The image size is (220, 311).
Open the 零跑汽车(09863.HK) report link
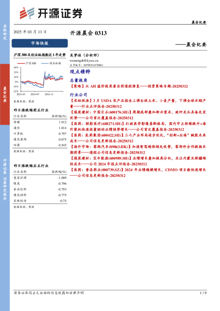(x=138, y=149)
